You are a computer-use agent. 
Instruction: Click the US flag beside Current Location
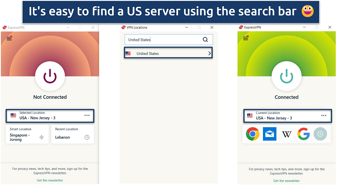(x=250, y=116)
